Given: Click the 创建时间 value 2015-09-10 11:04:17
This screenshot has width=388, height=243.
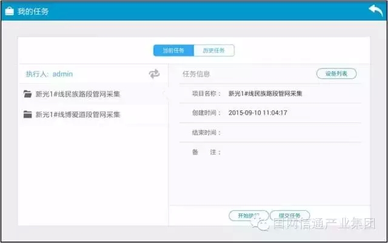Looking at the screenshot, I should coord(258,113).
